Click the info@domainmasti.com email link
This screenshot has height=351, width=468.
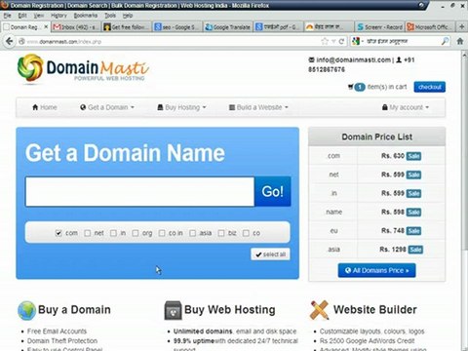353,59
